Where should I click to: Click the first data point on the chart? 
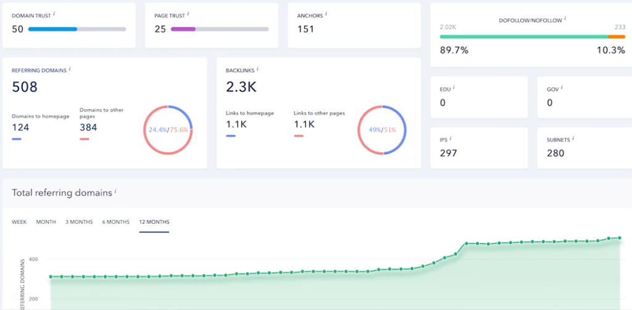click(51, 277)
